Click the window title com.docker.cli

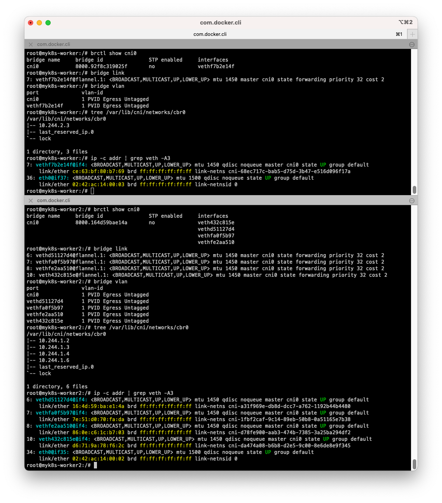pos(221,22)
